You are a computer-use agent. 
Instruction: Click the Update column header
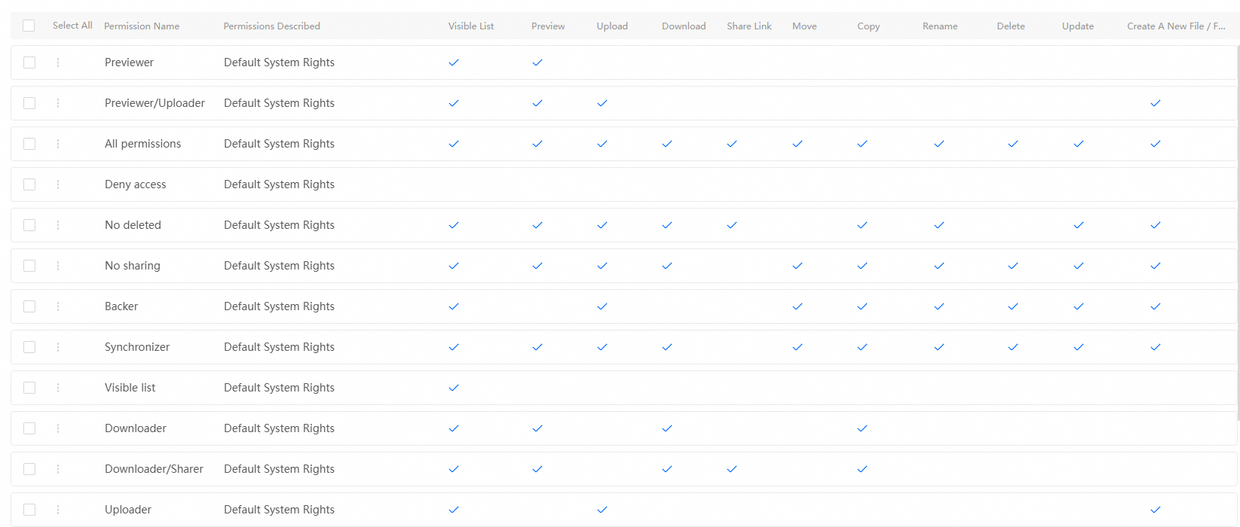pos(1078,26)
